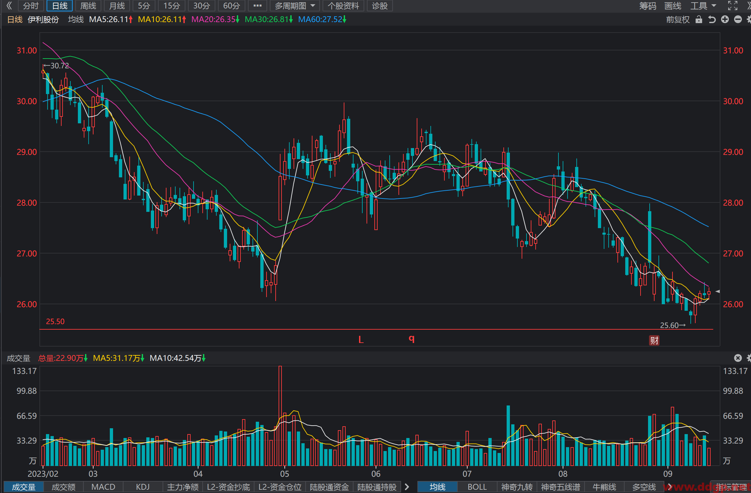Viewport: 751px width, 493px height.
Task: Zoom out the chart with minus icon
Action: 738,20
